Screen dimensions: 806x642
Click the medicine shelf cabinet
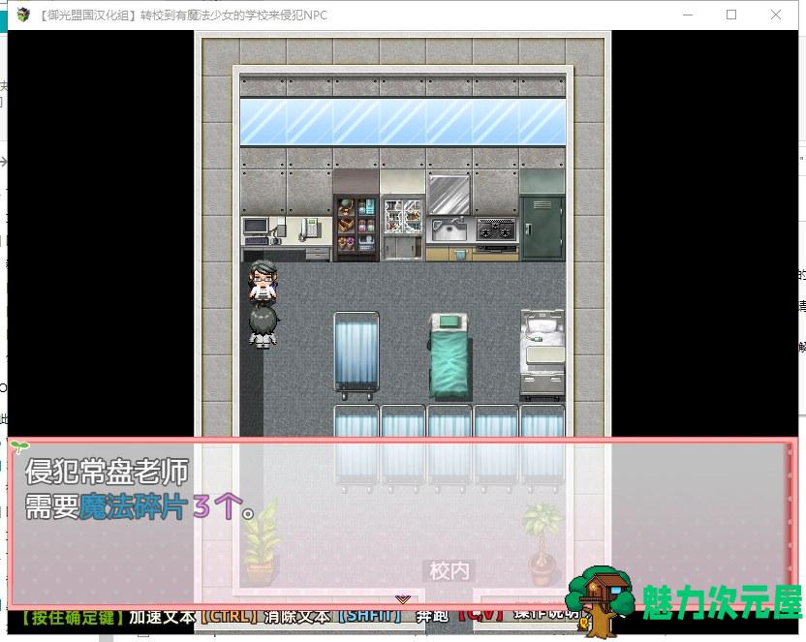tap(356, 227)
